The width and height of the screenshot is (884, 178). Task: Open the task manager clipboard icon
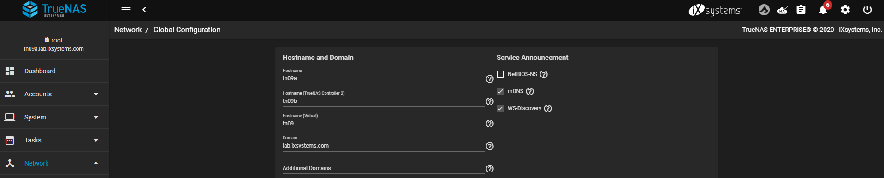801,10
